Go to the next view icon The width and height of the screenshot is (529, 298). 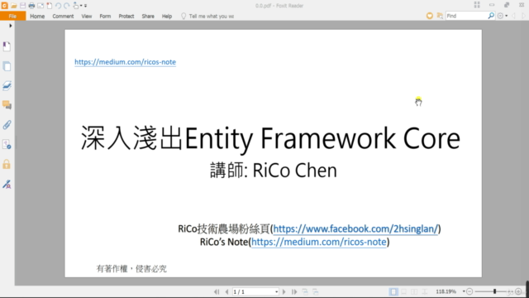click(316, 291)
